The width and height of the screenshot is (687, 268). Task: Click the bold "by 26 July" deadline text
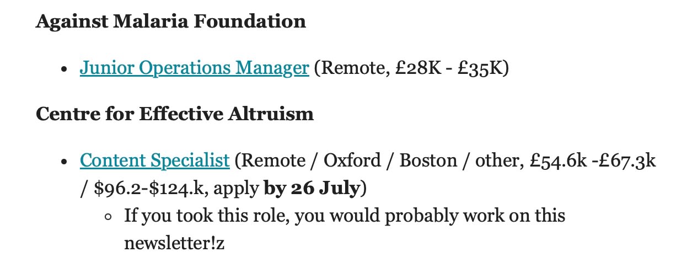312,188
